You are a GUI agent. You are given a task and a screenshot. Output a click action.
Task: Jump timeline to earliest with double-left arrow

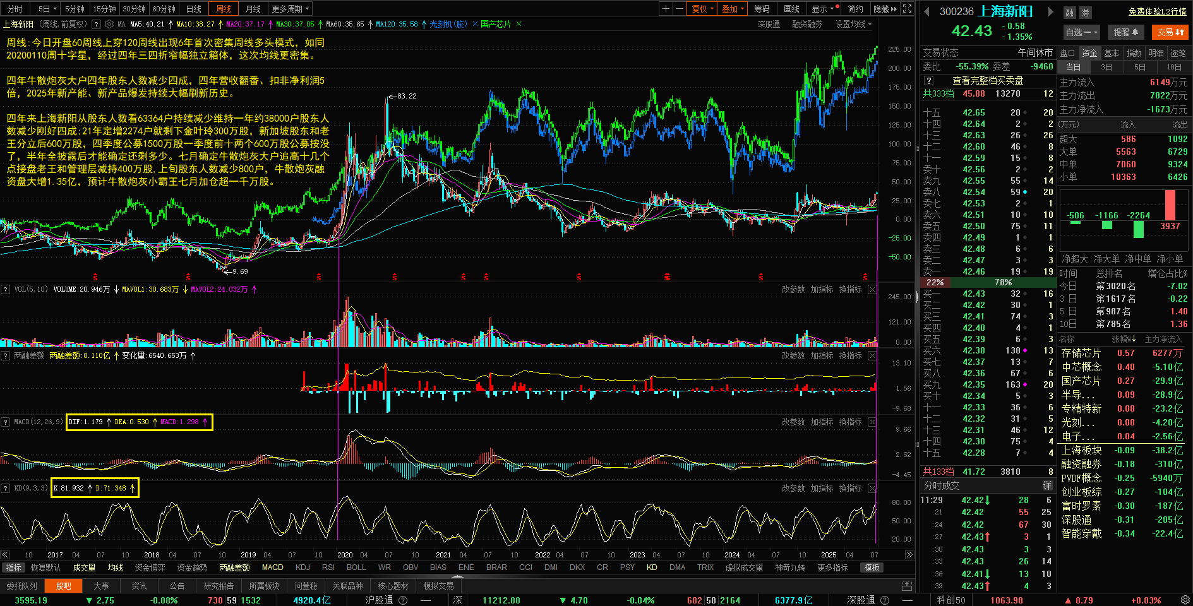(x=5, y=555)
